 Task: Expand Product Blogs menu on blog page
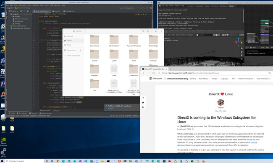click(204, 79)
